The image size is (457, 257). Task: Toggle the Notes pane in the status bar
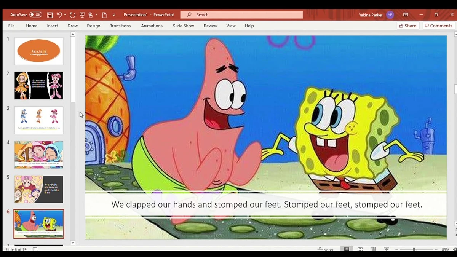[326, 249]
